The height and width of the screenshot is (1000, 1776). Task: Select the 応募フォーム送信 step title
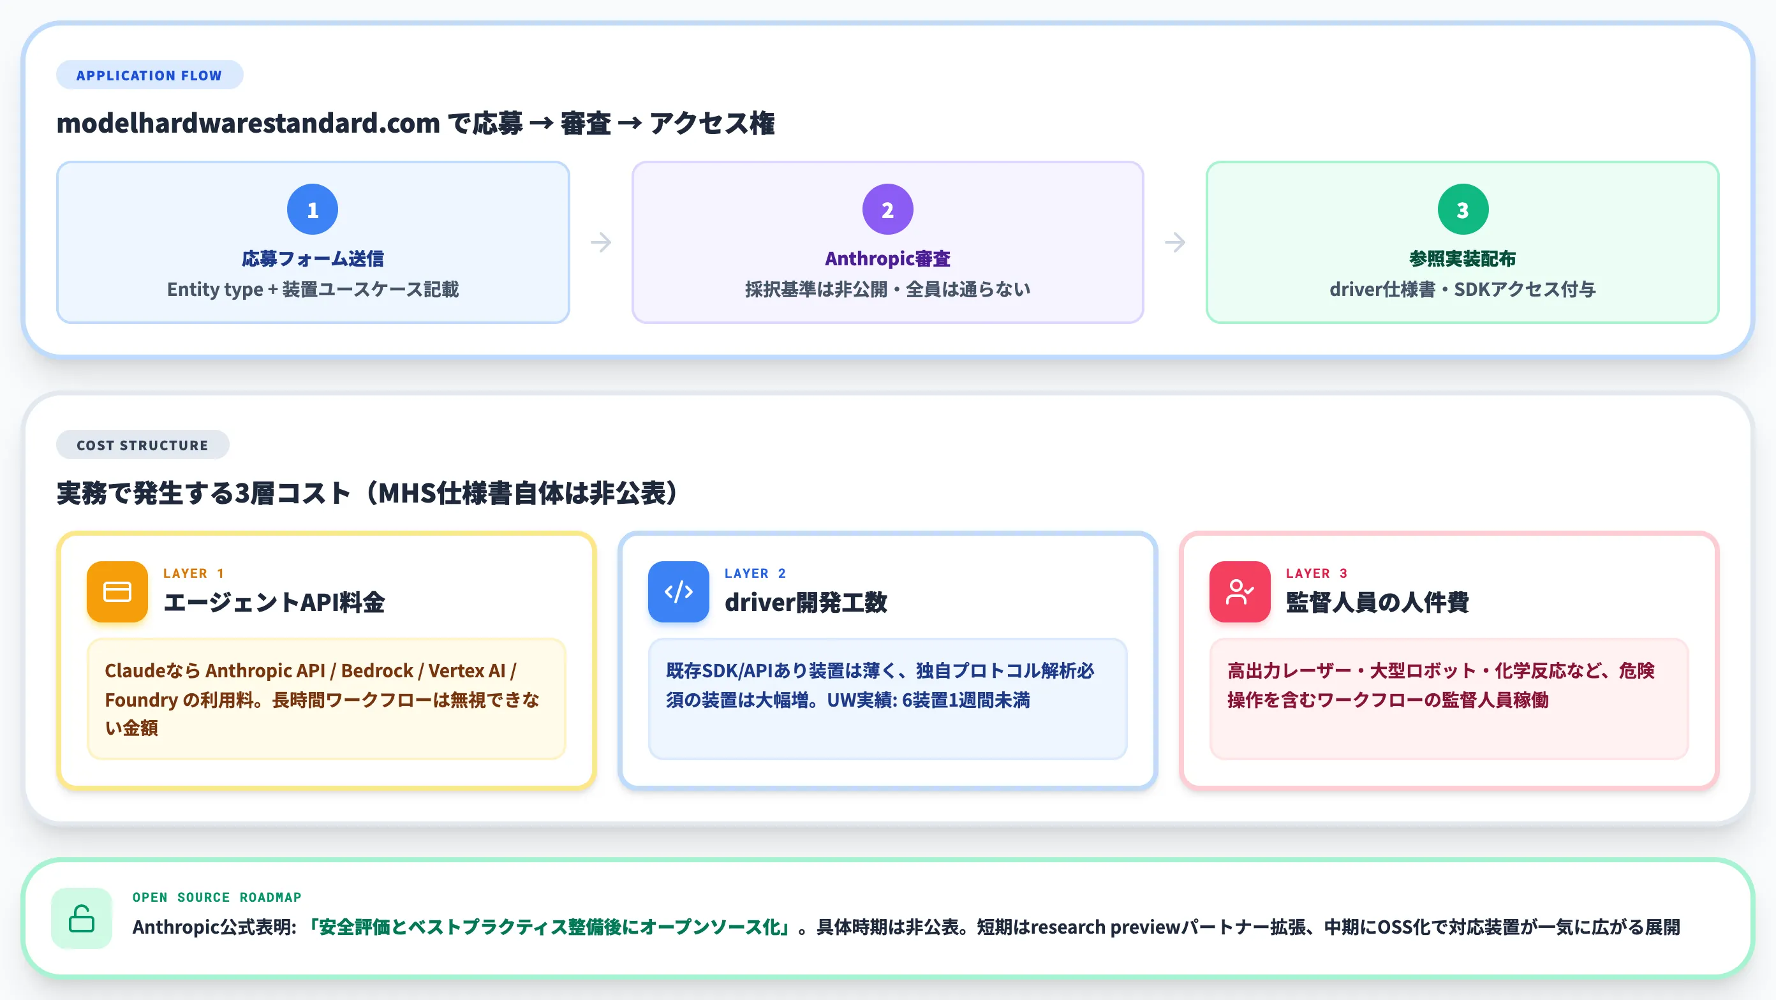(313, 258)
